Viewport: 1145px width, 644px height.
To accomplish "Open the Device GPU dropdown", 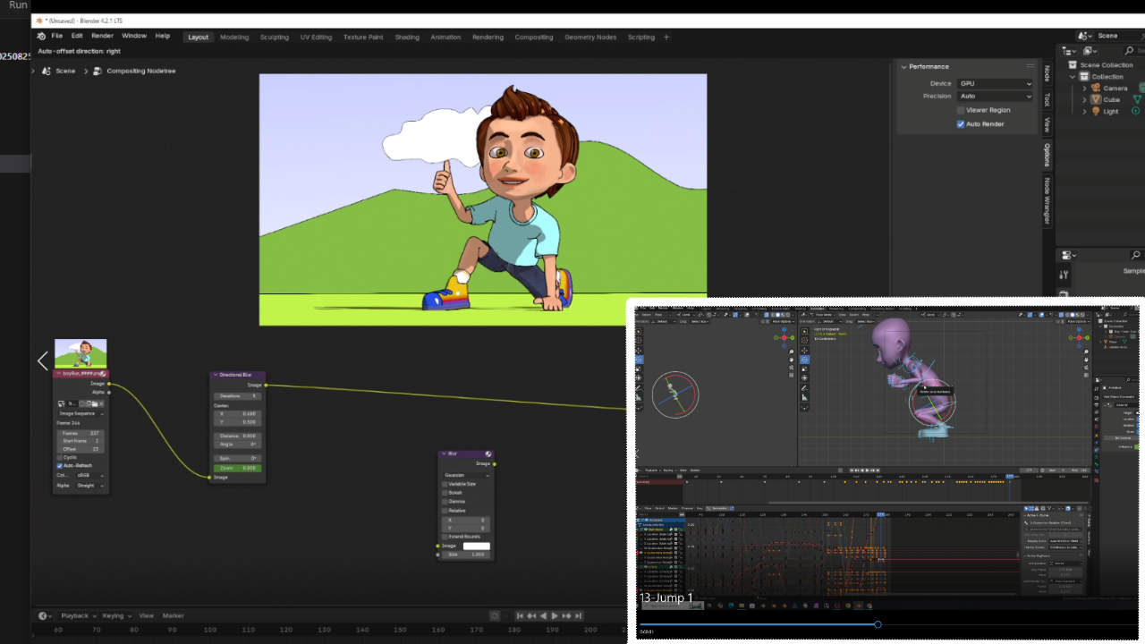I will pos(995,83).
